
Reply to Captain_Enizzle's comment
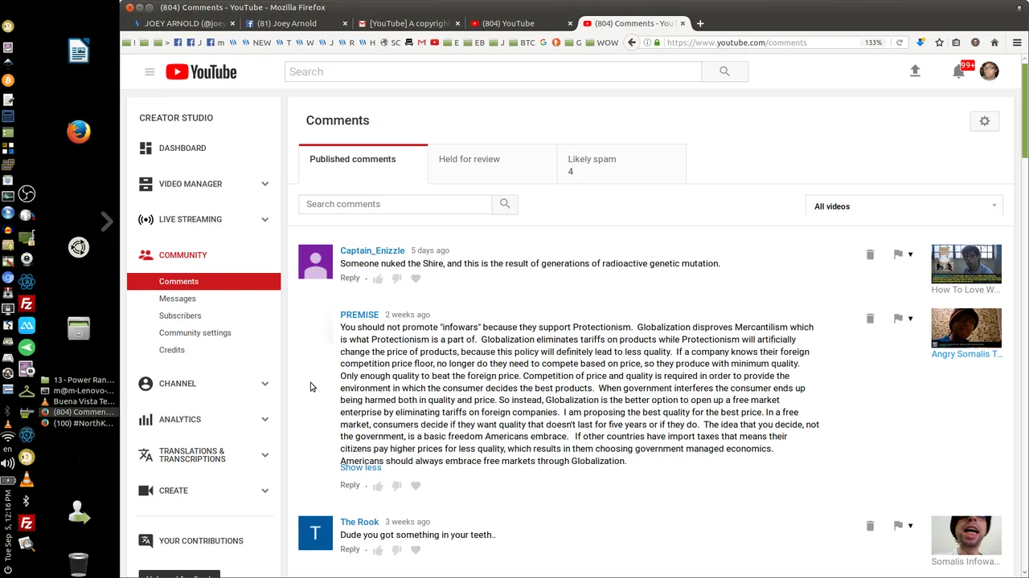[350, 278]
